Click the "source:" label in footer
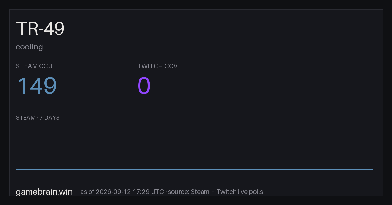The width and height of the screenshot is (392, 205). point(179,192)
